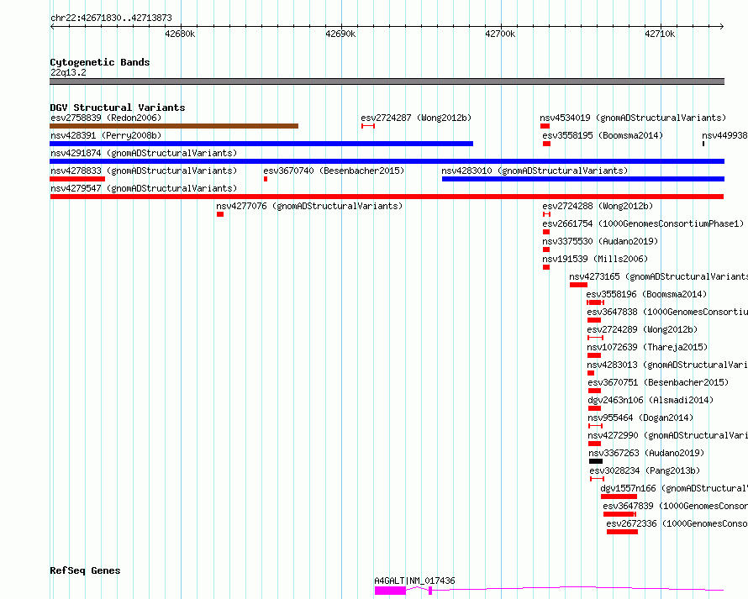Click the Cytogenetic Bands track title
Viewport: 748px width, 599px height.
[x=100, y=62]
